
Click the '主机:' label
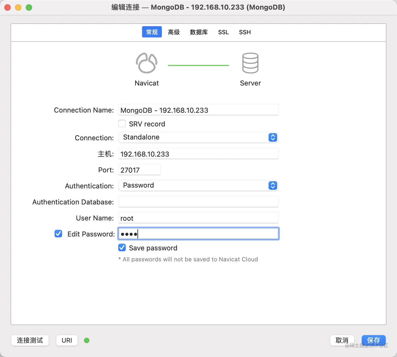tap(106, 154)
